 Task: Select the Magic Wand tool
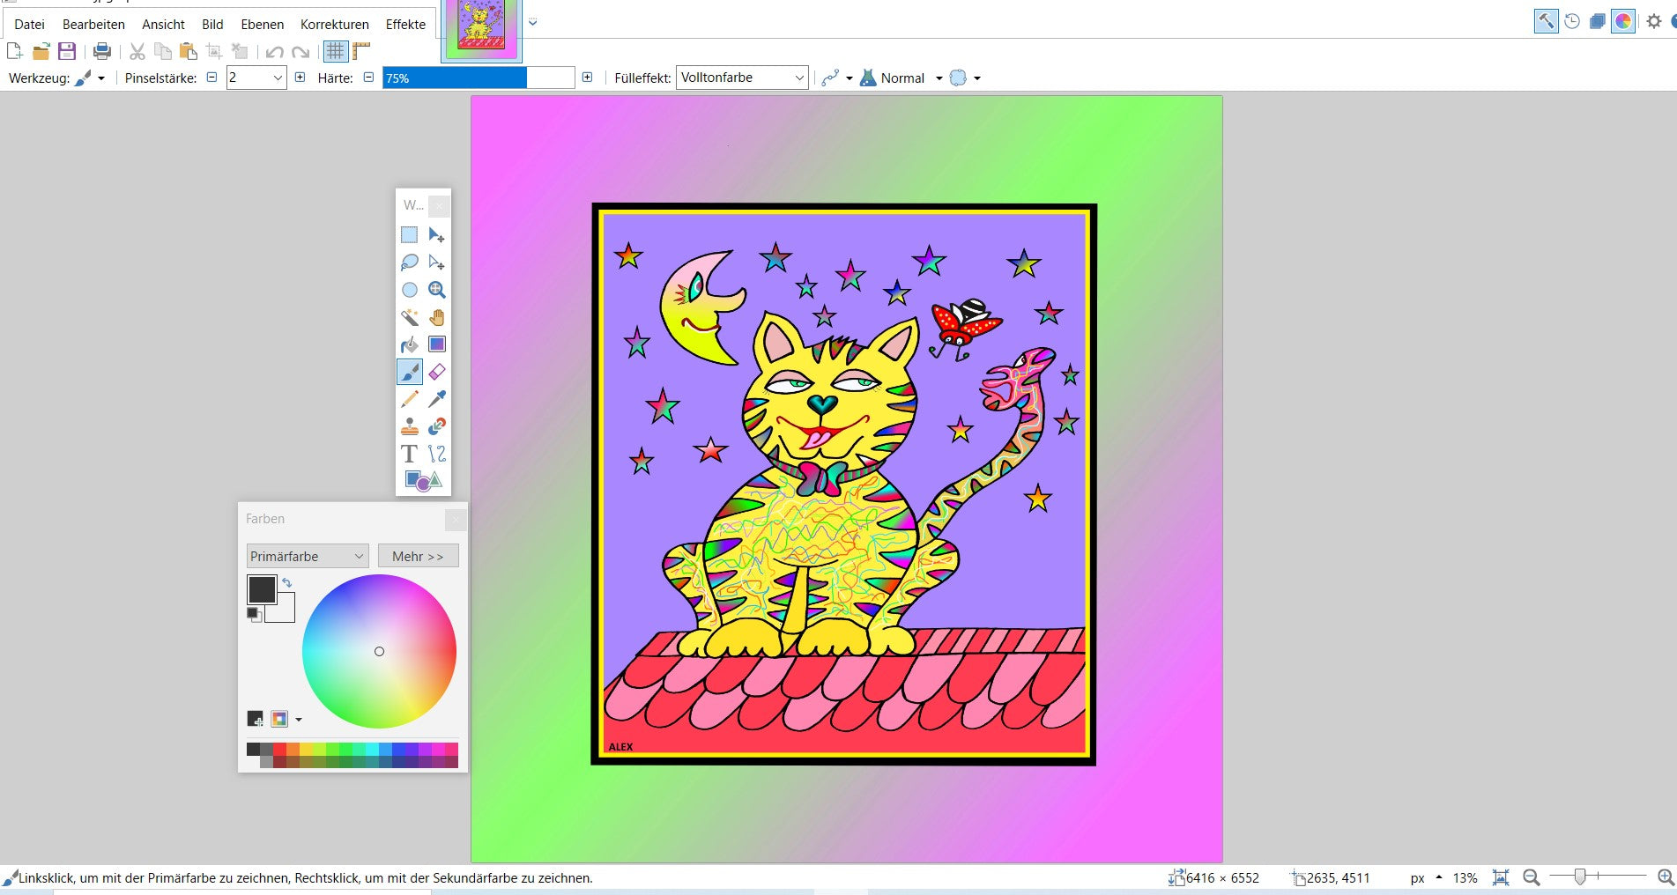410,317
